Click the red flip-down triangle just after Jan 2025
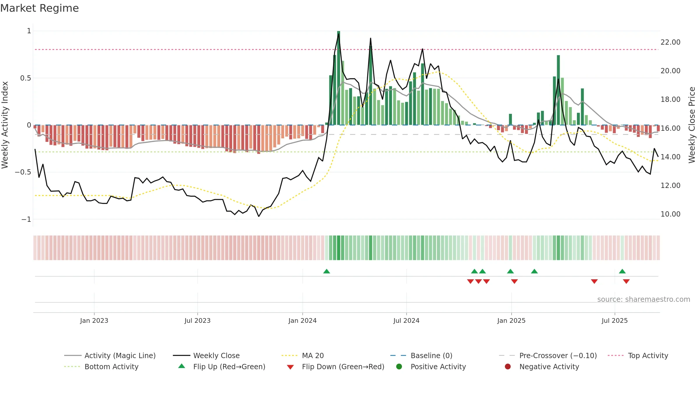 point(514,281)
